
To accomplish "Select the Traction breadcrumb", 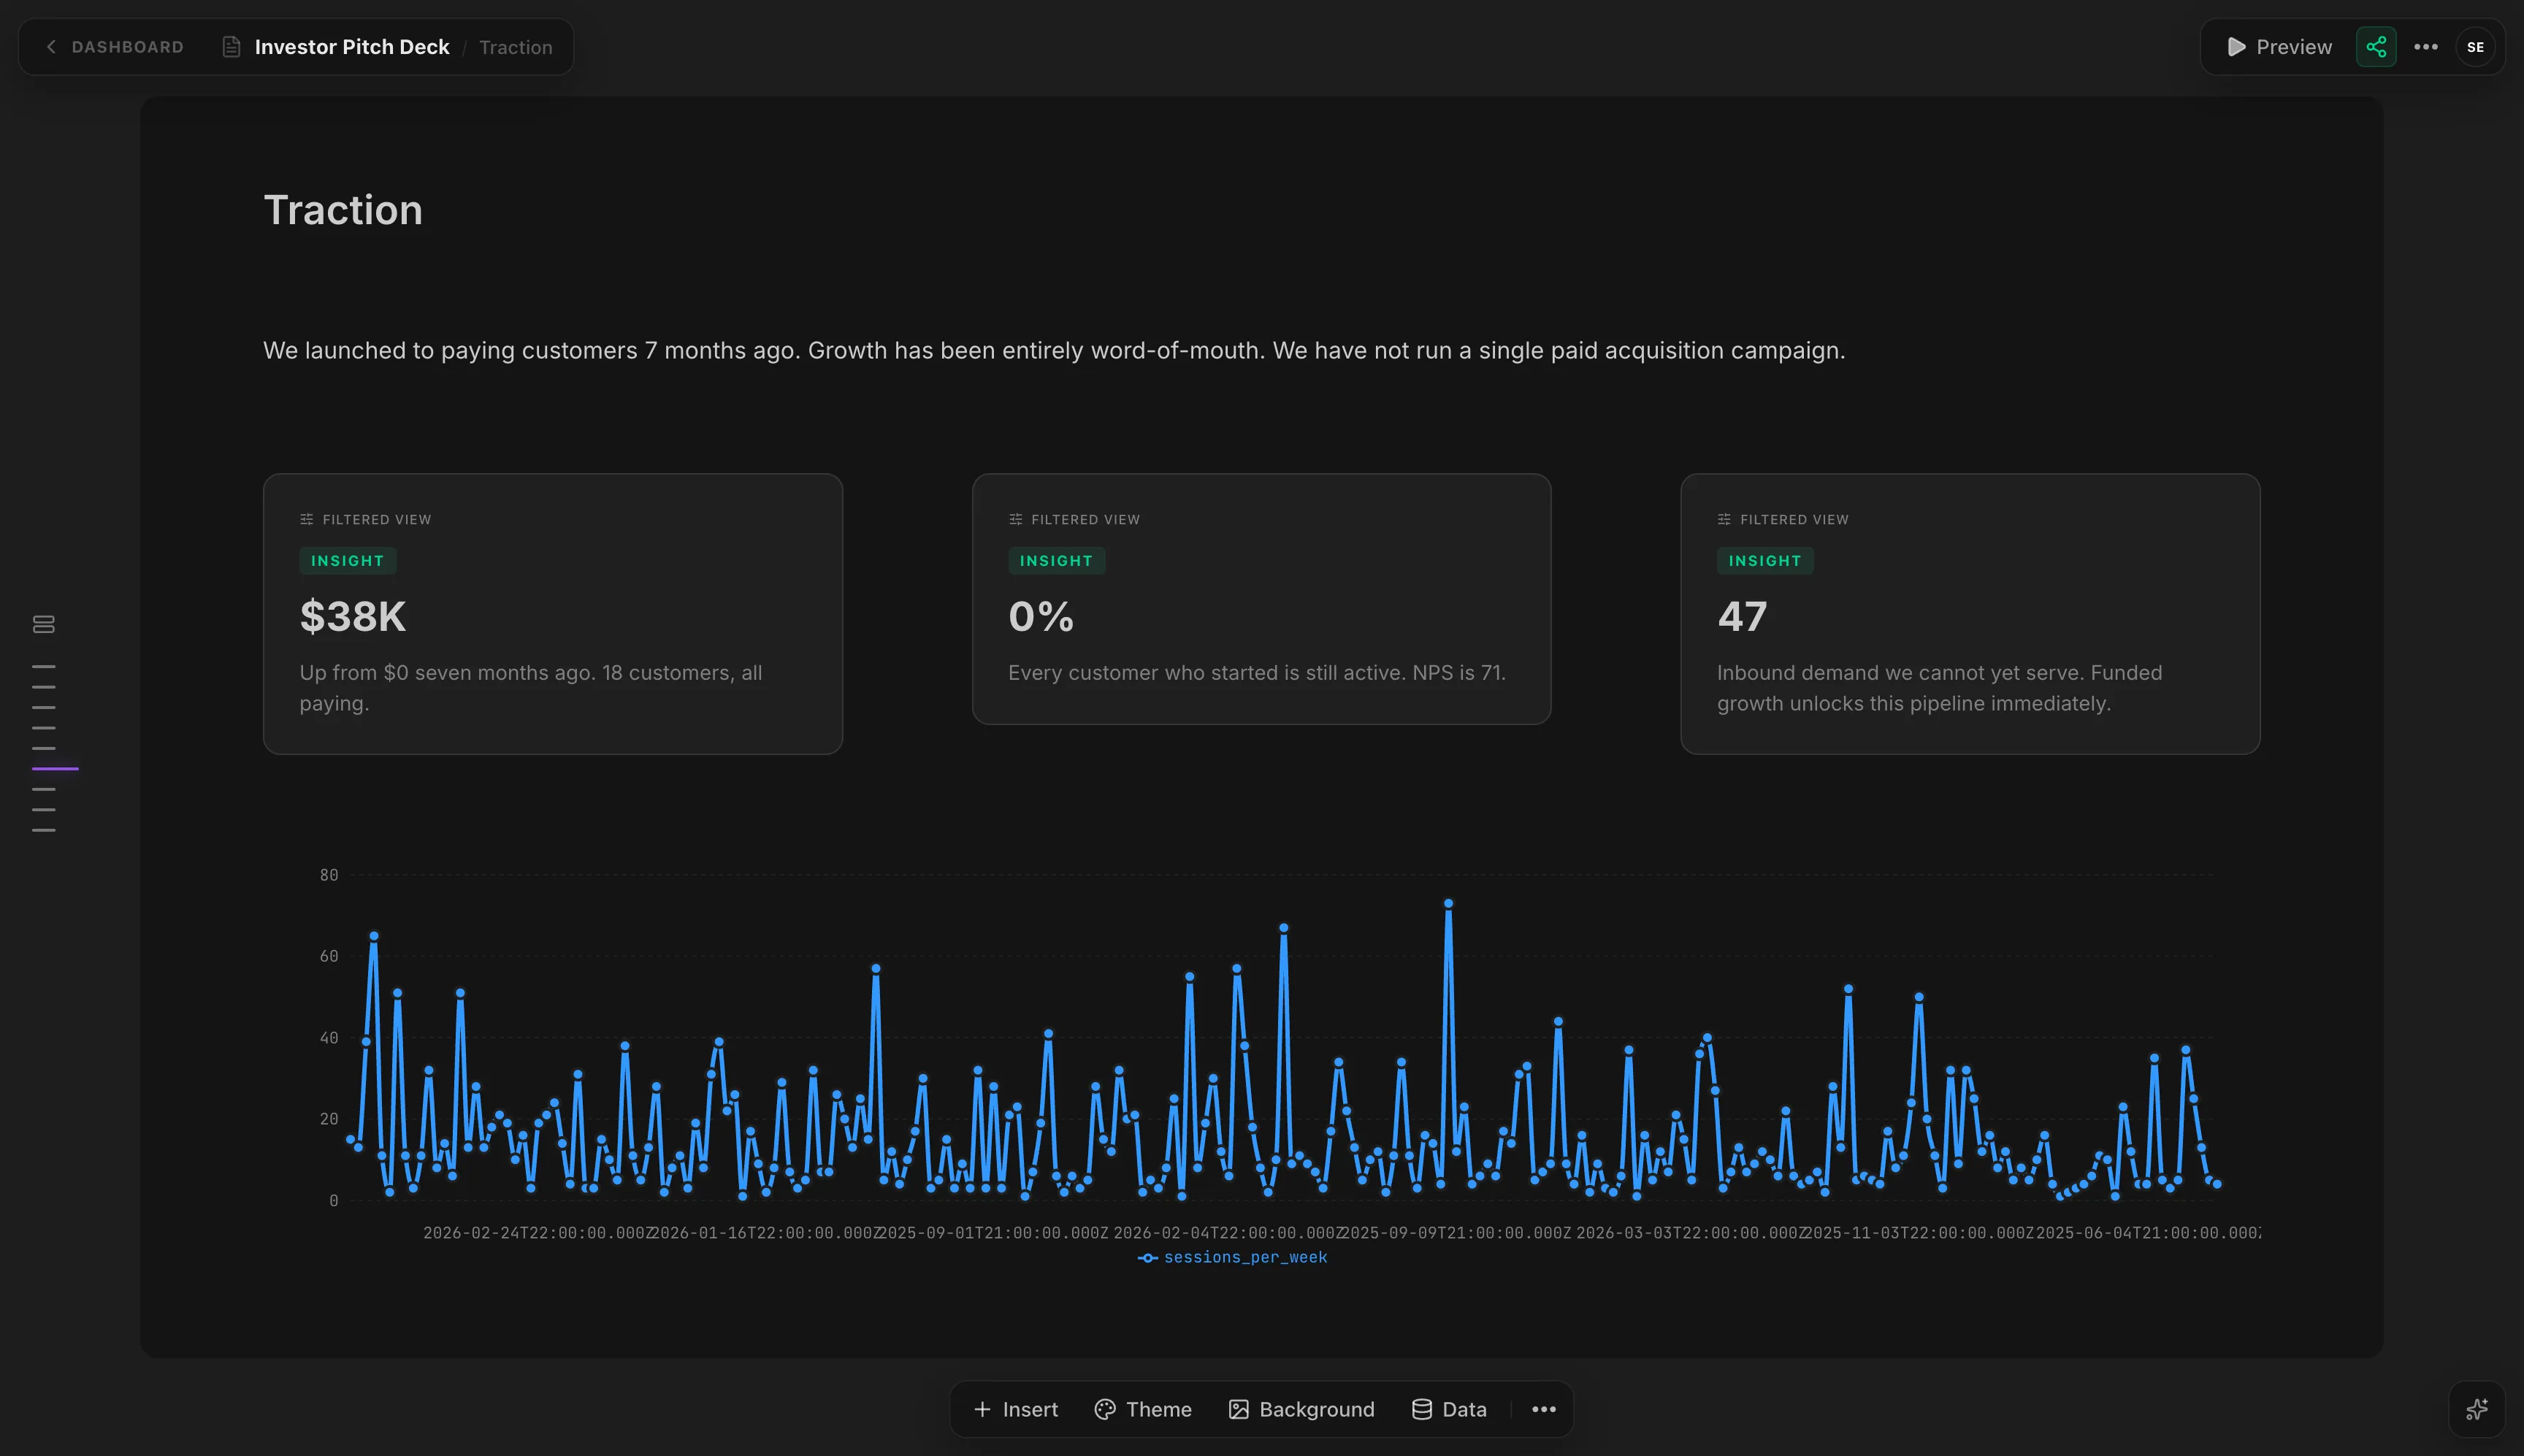I will point(515,47).
